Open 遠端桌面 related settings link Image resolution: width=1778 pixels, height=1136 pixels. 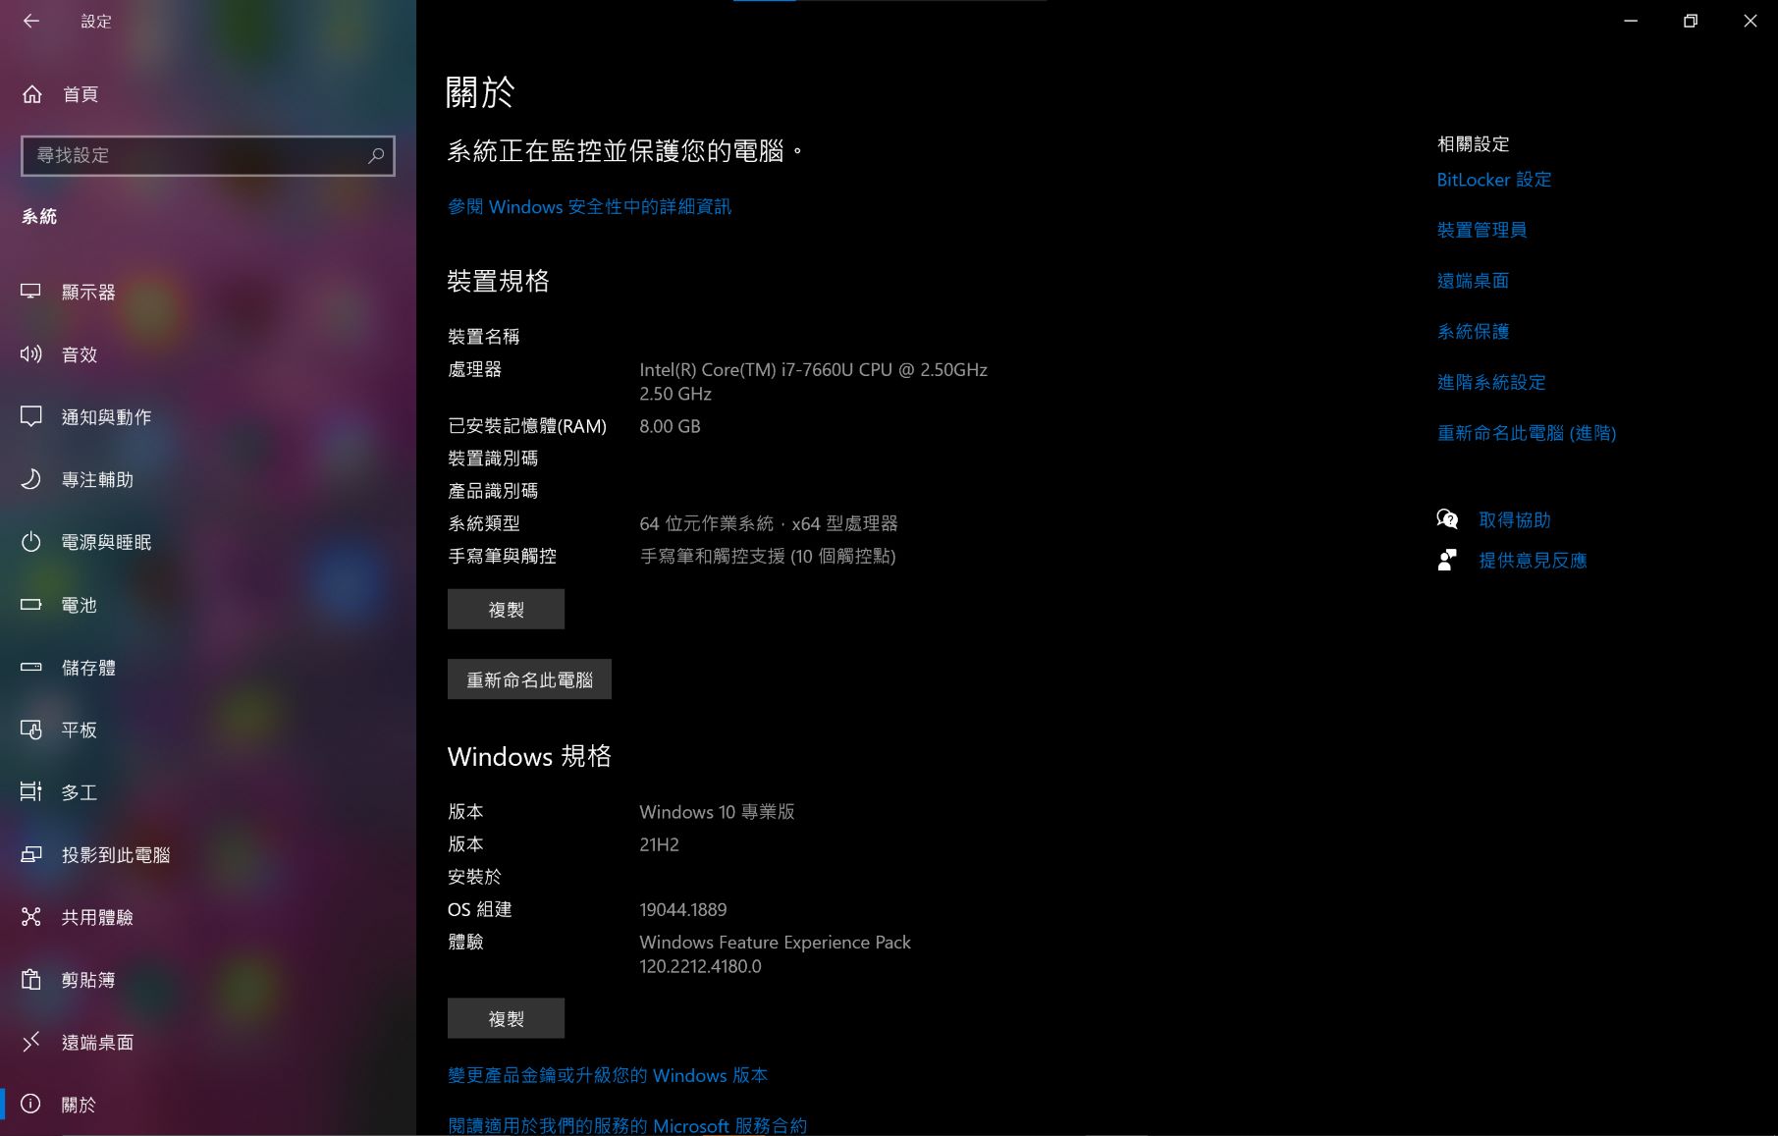point(1473,281)
